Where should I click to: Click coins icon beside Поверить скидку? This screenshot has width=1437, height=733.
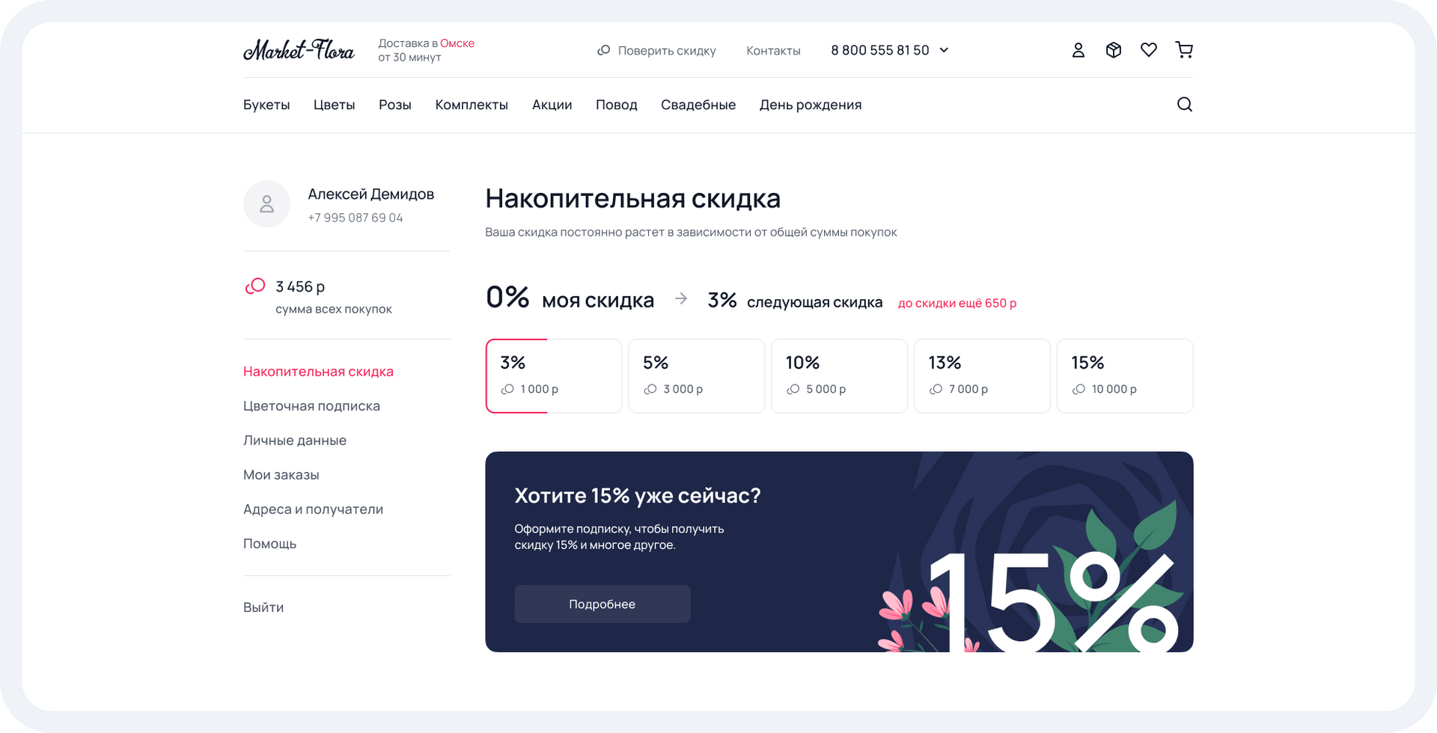point(603,50)
